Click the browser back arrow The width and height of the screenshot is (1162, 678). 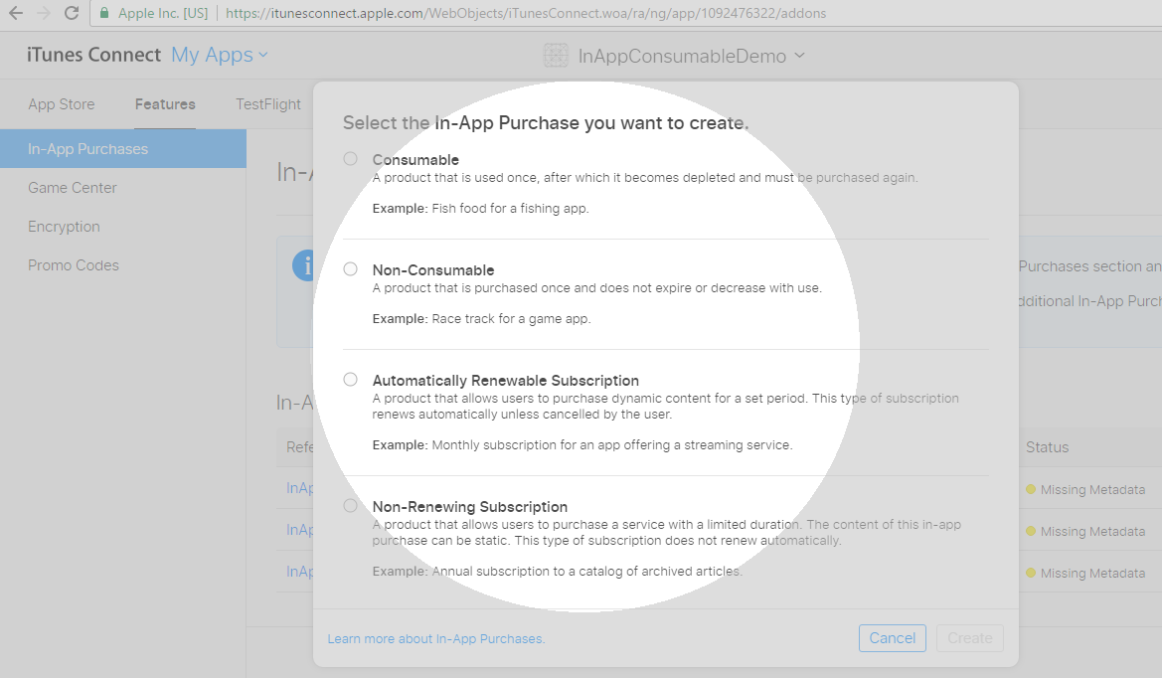pyautogui.click(x=15, y=14)
